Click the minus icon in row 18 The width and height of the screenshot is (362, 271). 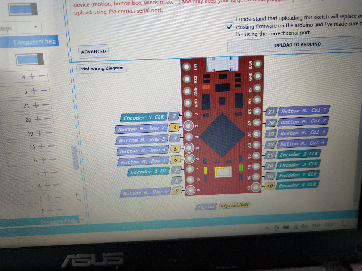pyautogui.click(x=51, y=146)
